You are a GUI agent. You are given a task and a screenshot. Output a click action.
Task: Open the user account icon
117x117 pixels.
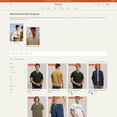click(103, 4)
